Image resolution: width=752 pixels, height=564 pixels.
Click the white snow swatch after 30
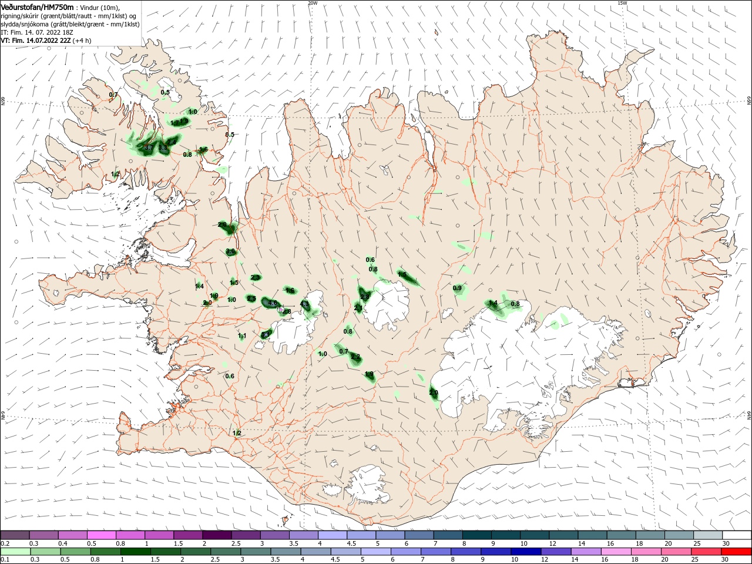click(x=736, y=535)
